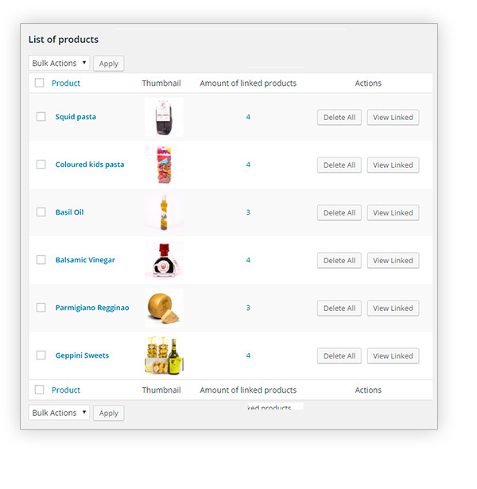
Task: Click linked count 4 for Squid pasta
Action: (x=248, y=117)
